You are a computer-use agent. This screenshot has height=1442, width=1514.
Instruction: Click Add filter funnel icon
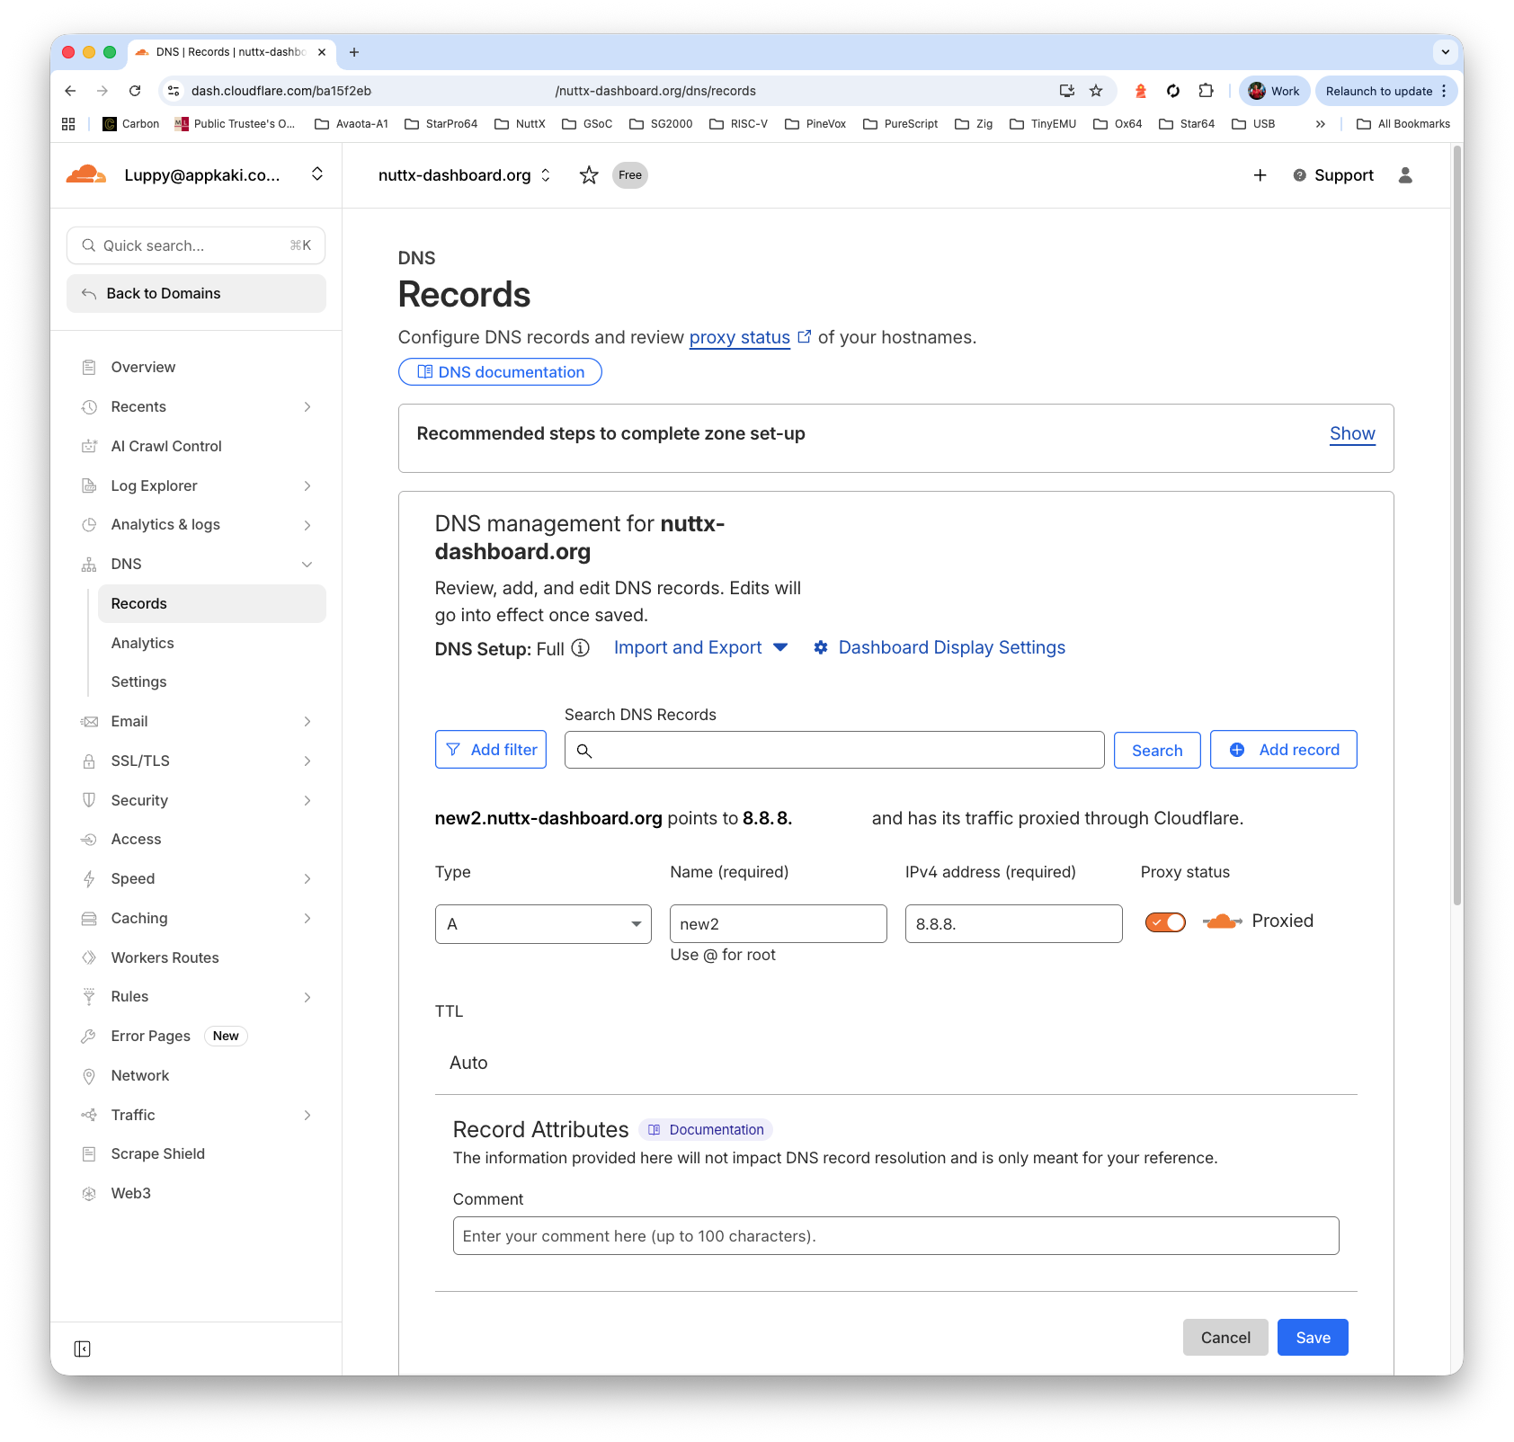pyautogui.click(x=454, y=749)
